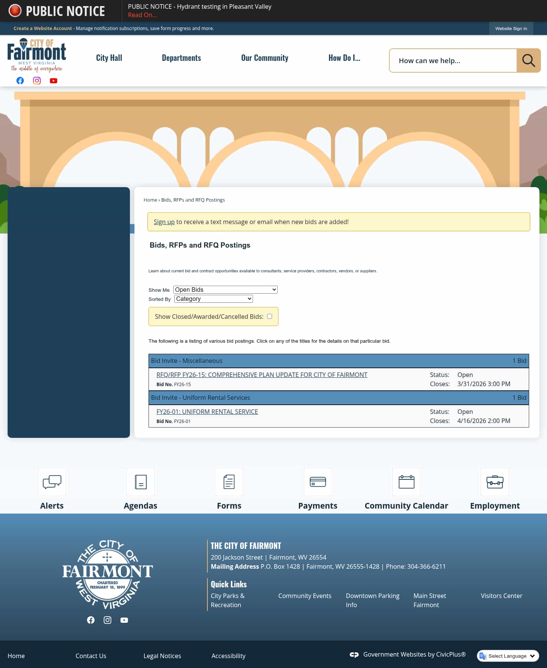Click the closing date 4/16/2026 2:00 PM
Screen dimensions: 547x668
[x=484, y=421]
